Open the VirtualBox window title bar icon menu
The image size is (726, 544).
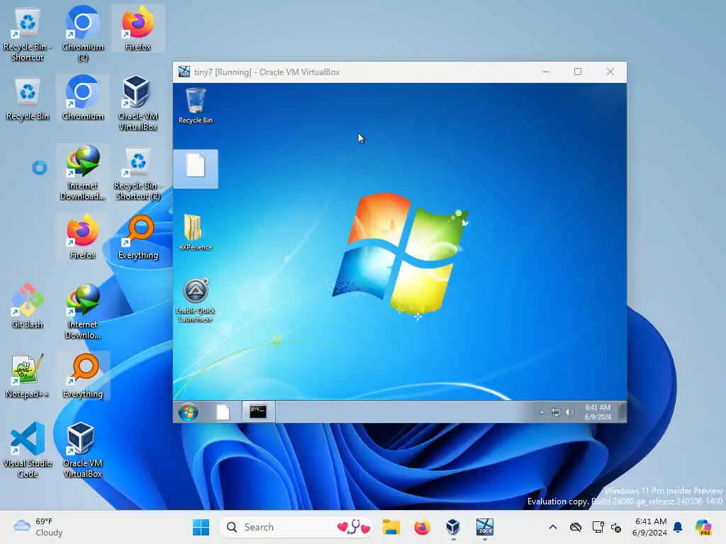[x=184, y=72]
